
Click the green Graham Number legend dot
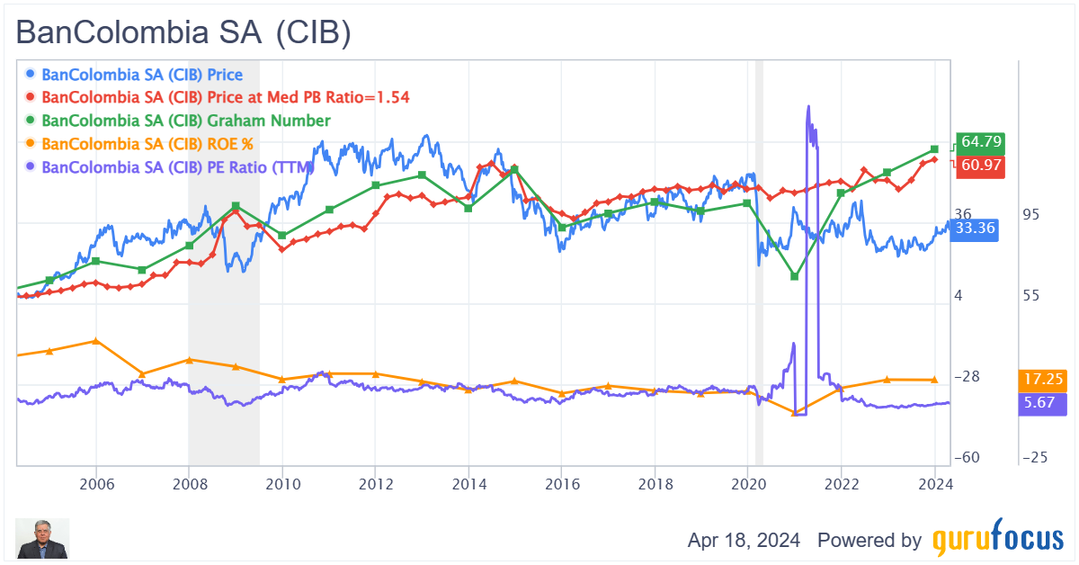click(31, 121)
